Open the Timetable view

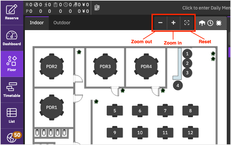tap(12, 90)
